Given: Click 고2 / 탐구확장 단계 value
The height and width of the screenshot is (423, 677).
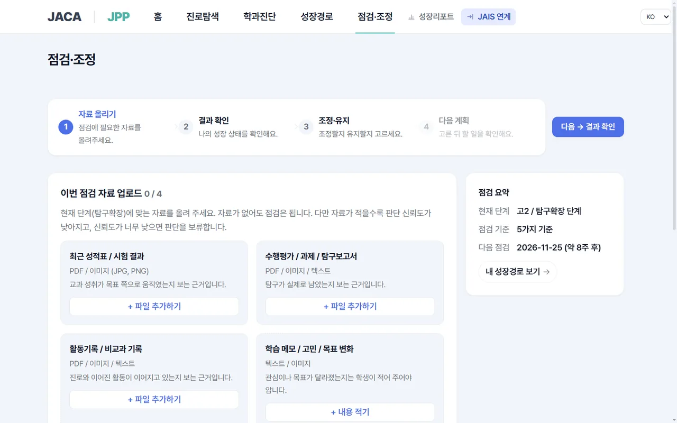Looking at the screenshot, I should 549,211.
